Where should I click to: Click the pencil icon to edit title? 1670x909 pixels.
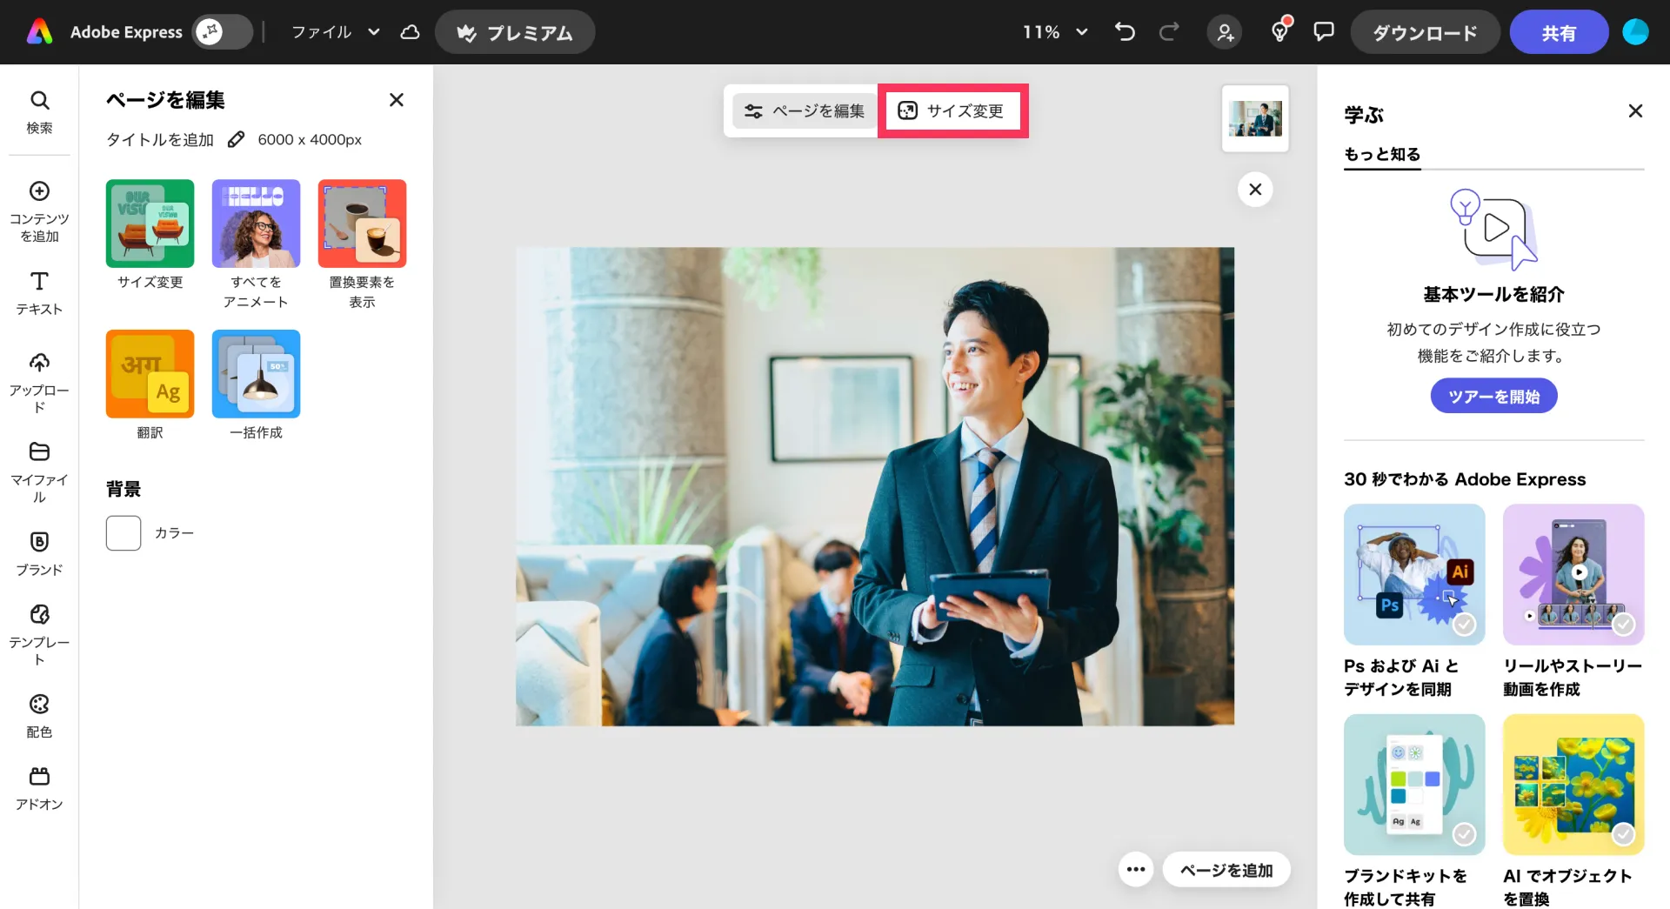tap(236, 139)
